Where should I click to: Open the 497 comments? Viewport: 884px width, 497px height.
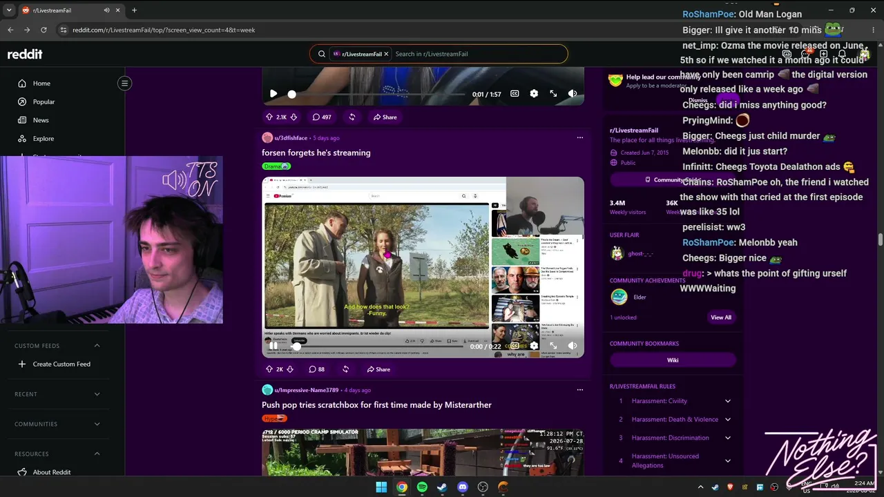pyautogui.click(x=321, y=117)
